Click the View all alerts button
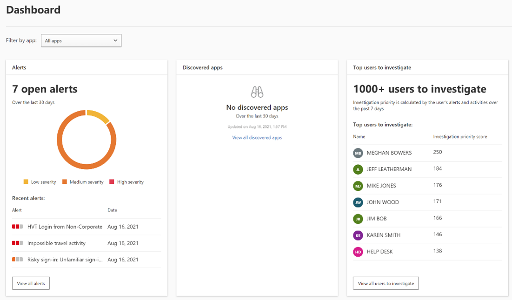The image size is (512, 300). pyautogui.click(x=31, y=283)
